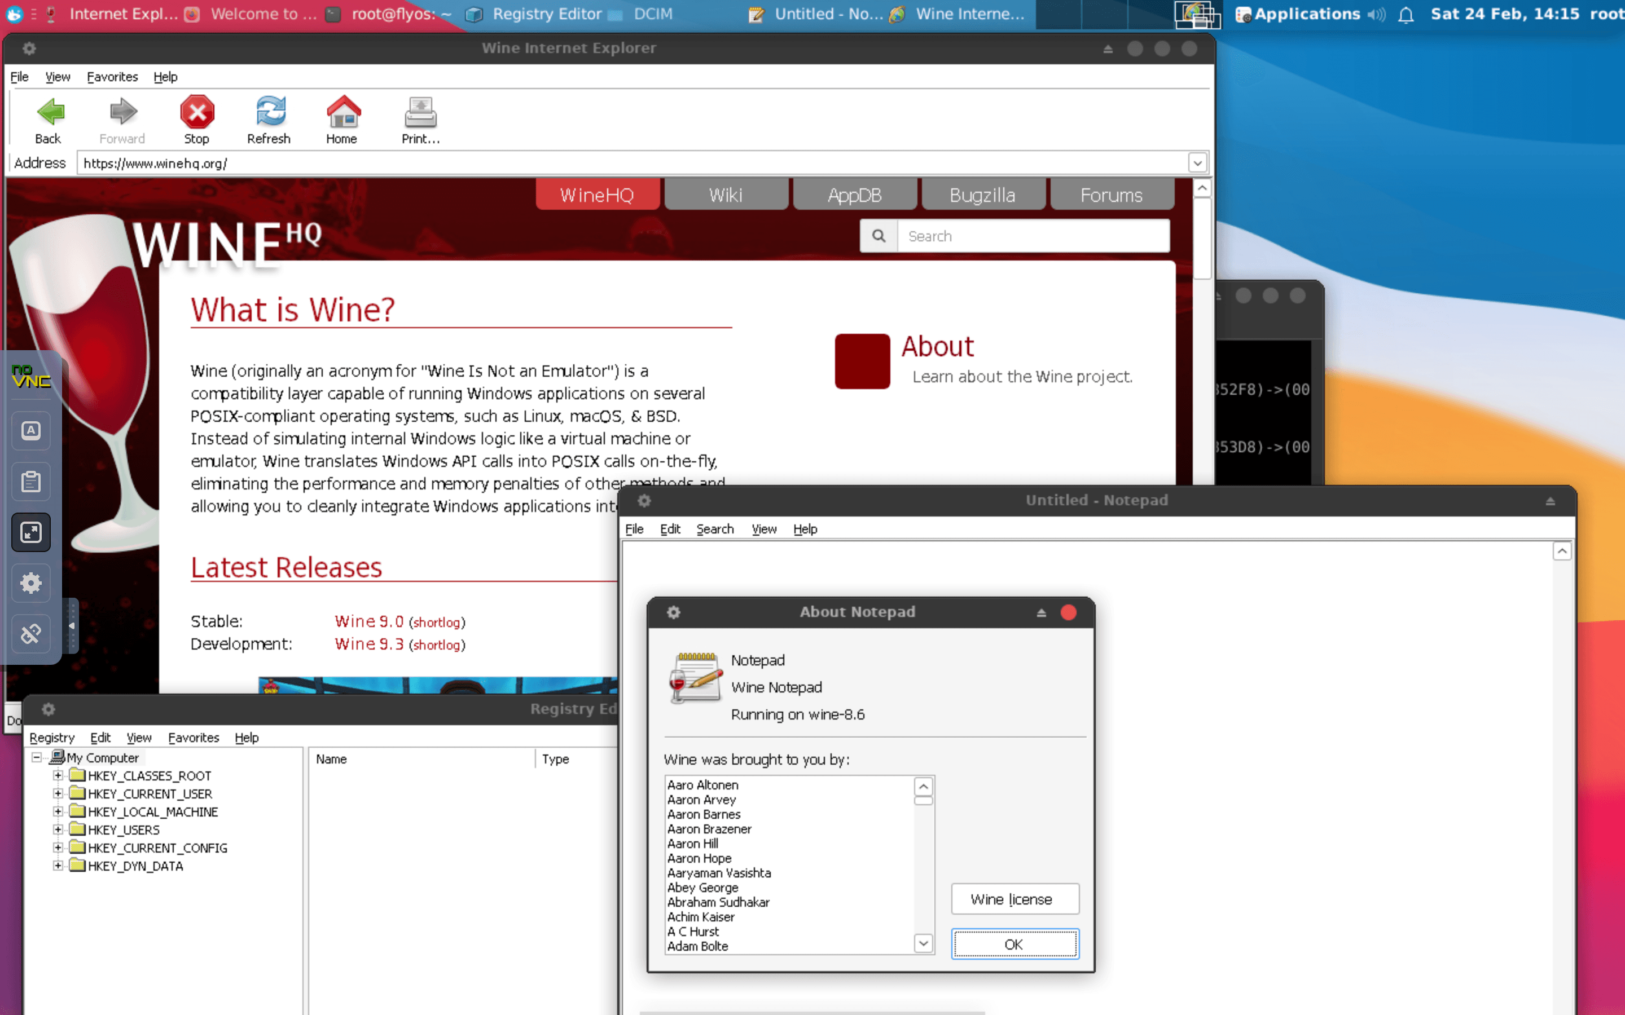Open the Search menu in Notepad

pos(715,529)
